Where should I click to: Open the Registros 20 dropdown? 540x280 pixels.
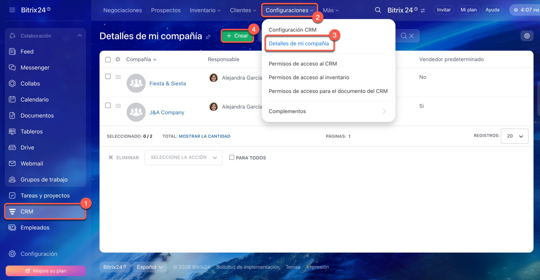click(x=514, y=136)
